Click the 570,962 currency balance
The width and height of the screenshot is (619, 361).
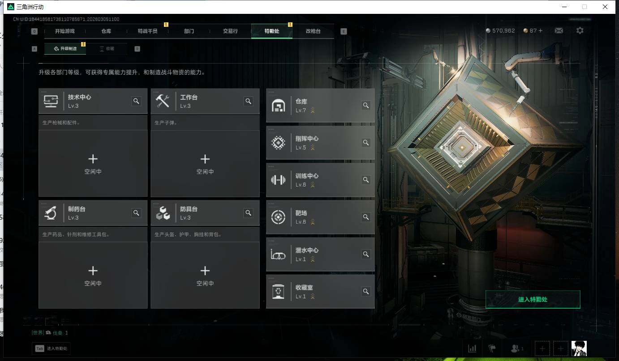click(500, 31)
